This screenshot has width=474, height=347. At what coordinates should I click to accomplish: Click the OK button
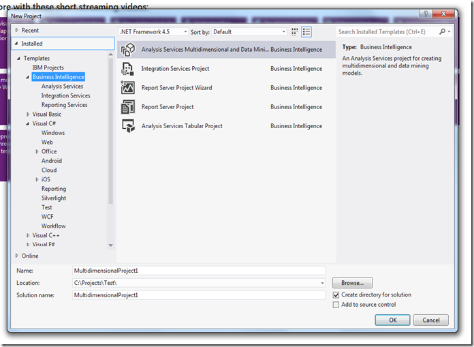click(x=393, y=320)
